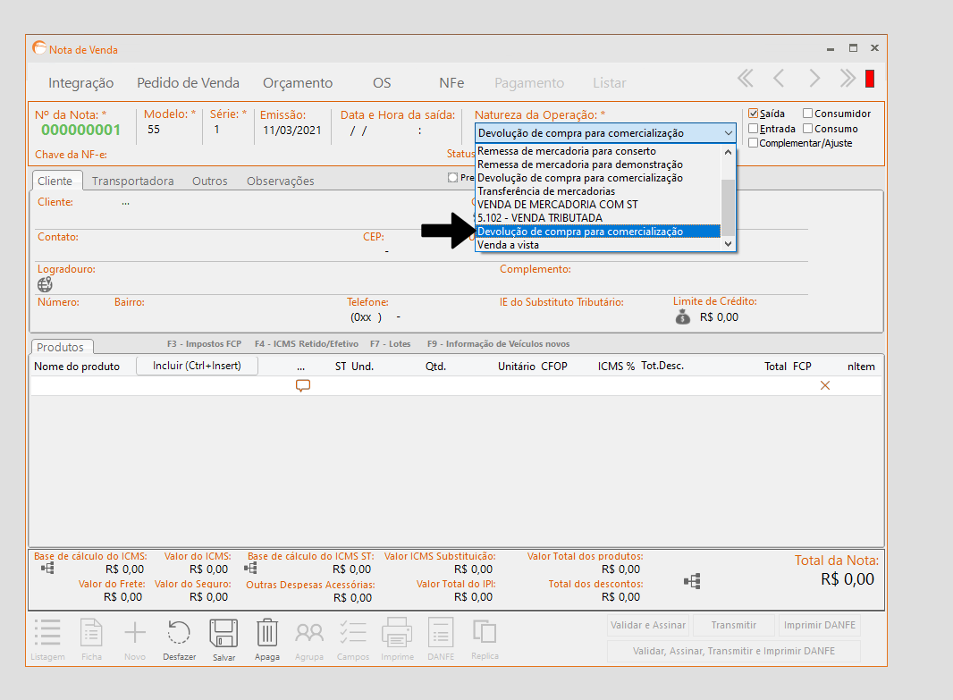The width and height of the screenshot is (953, 700).
Task: Open the Campos fields icon
Action: [353, 633]
